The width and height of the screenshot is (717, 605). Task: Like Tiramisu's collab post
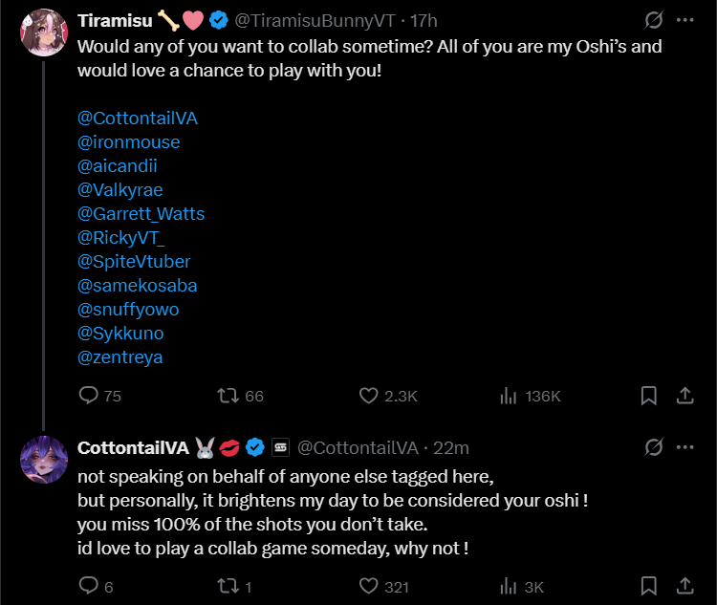tap(369, 395)
